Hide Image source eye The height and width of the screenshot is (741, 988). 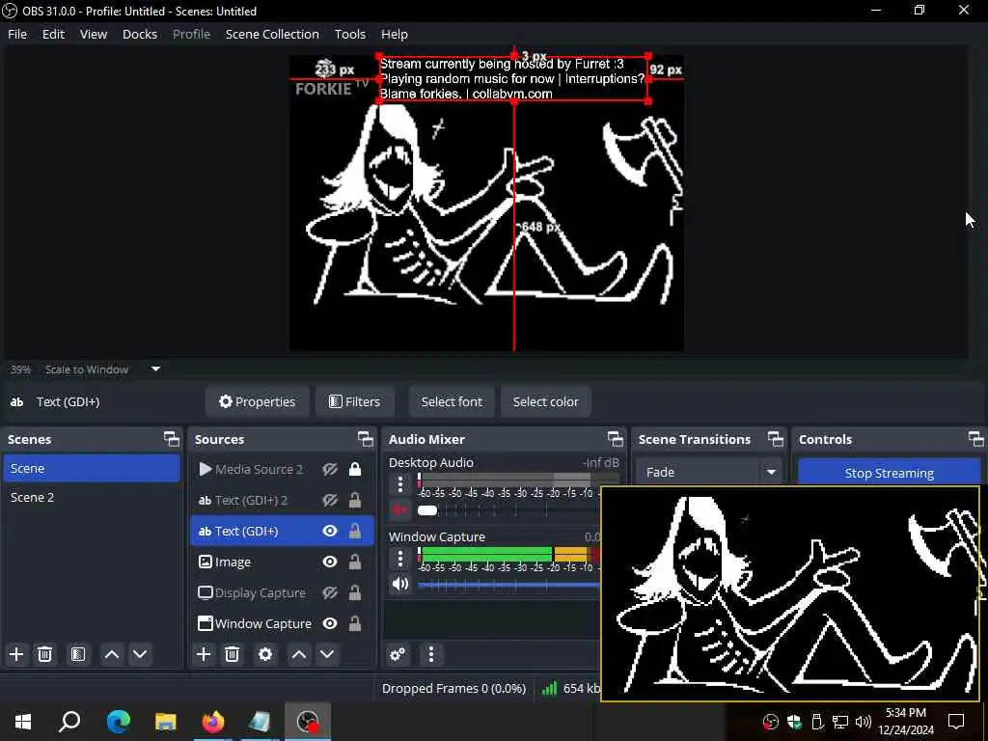click(330, 562)
